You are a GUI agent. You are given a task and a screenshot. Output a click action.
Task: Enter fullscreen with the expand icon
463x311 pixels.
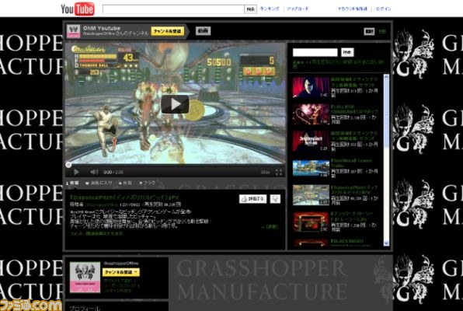(x=278, y=172)
